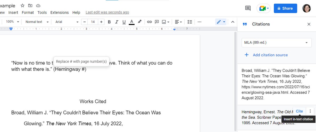Screen dimensions: 316x132
Task: Check cloud save status icon
Action: (x=38, y=5)
